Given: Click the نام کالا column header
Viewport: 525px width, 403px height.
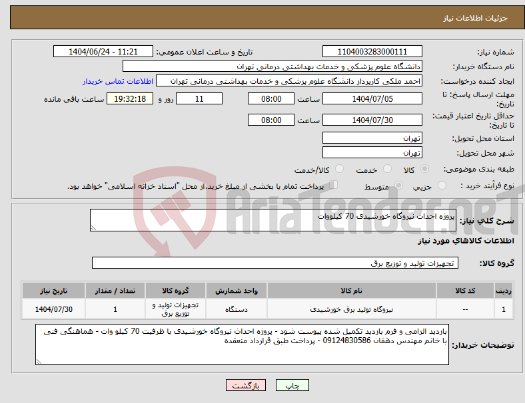Looking at the screenshot, I should [352, 291].
